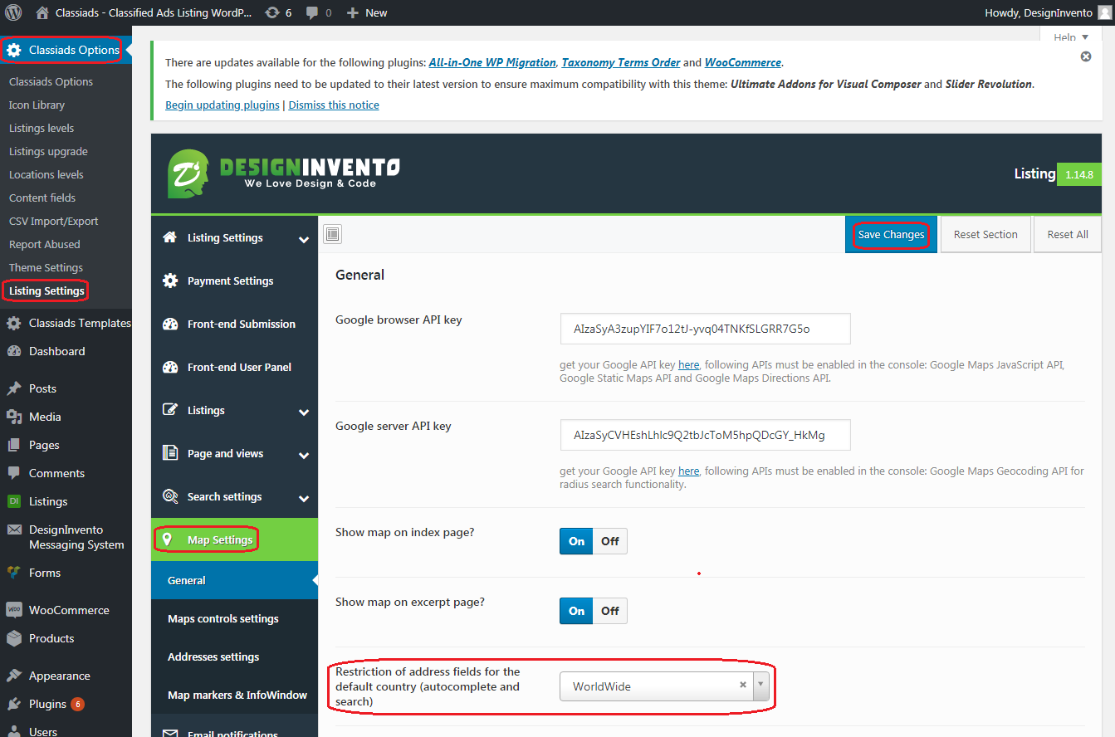
Task: Click the Pages icon in the sidebar
Action: (14, 445)
